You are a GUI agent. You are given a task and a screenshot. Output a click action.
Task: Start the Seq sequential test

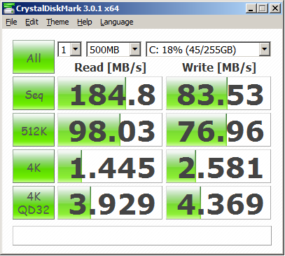(x=34, y=93)
